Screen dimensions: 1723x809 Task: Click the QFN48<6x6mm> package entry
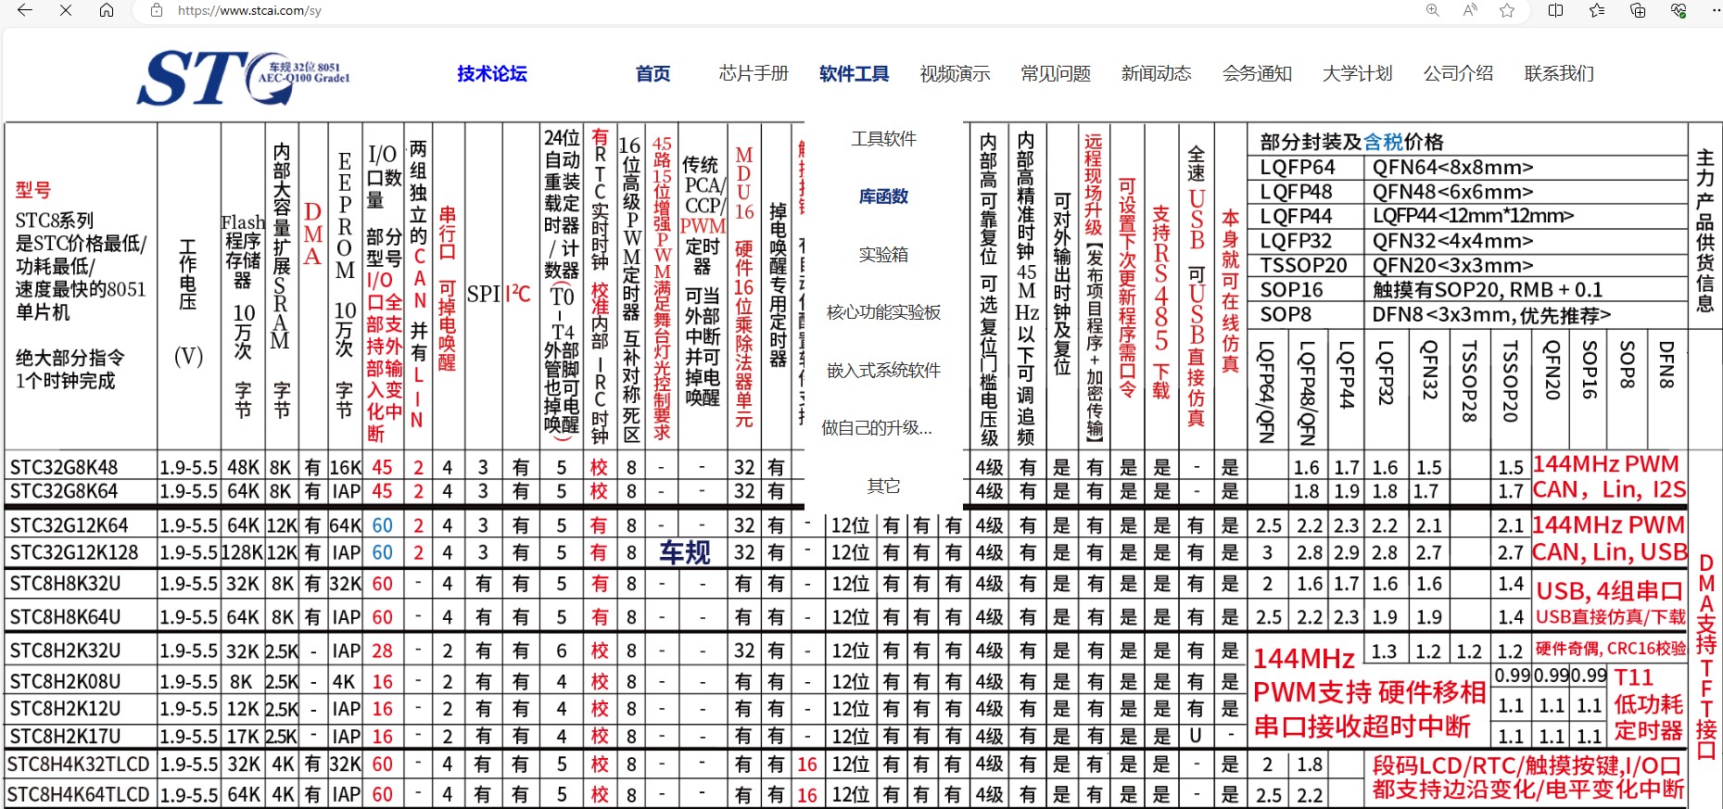coord(1453,192)
